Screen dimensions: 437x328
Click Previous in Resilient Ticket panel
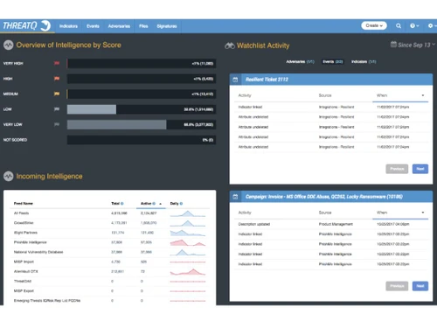point(397,169)
